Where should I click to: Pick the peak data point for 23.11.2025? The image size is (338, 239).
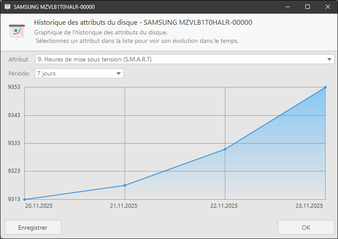click(x=325, y=87)
